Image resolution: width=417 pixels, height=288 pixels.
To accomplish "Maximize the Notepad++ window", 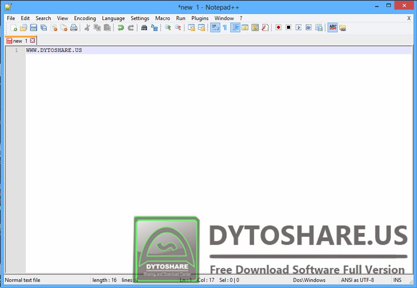I will [x=389, y=5].
